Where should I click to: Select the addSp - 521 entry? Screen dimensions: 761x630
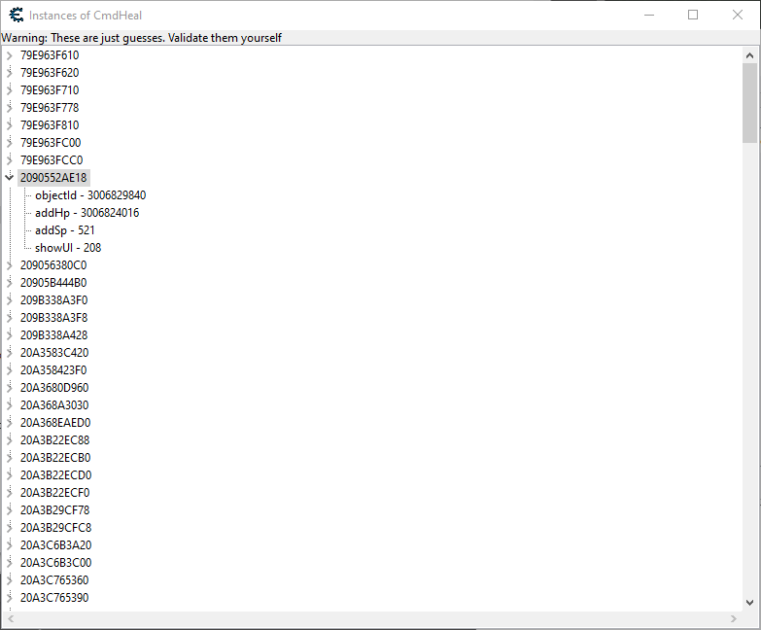[x=65, y=230]
